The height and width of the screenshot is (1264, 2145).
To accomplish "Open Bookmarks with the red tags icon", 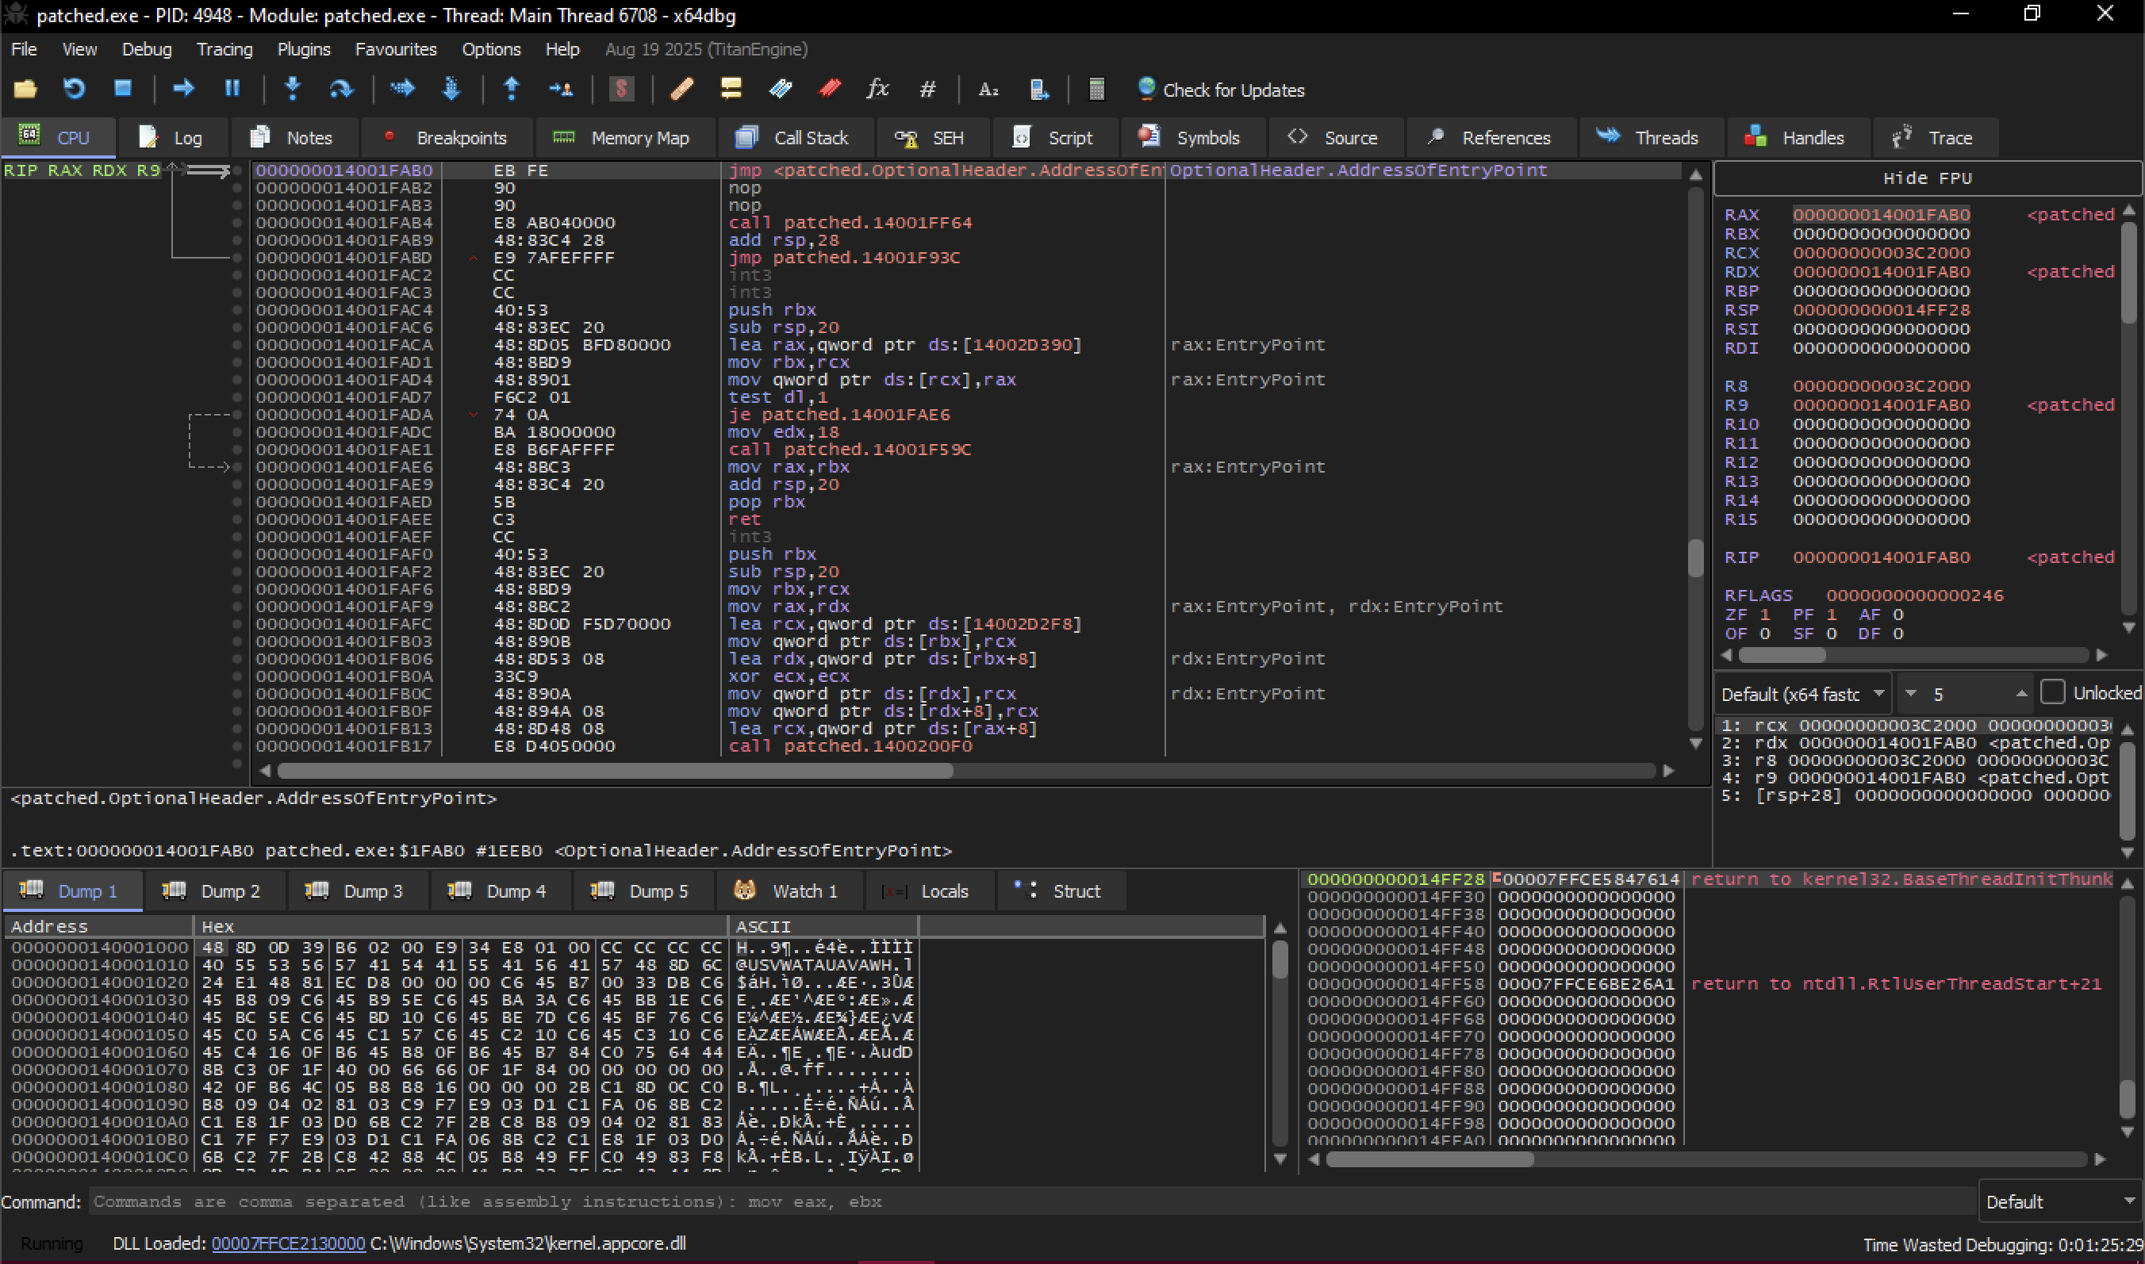I will point(830,89).
